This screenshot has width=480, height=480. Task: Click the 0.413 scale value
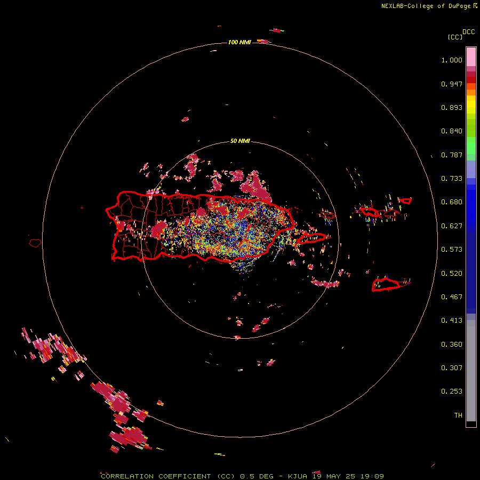coord(452,321)
